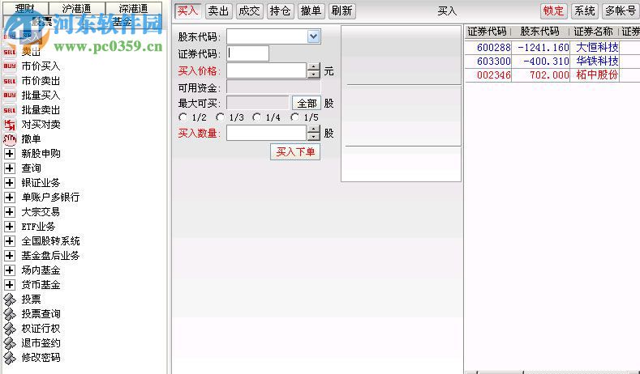The height and width of the screenshot is (374, 640).
Task: Click the BUY icon beside 市价买入
Action: (x=10, y=66)
